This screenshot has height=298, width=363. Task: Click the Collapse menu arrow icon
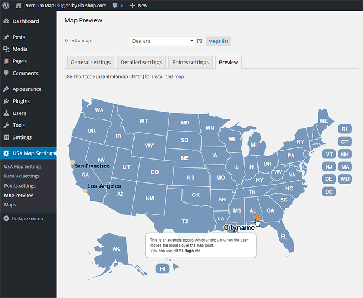click(7, 218)
